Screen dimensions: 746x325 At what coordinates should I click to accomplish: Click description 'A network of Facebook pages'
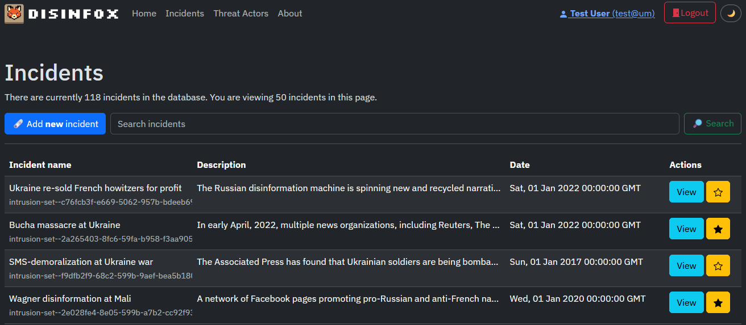point(349,298)
